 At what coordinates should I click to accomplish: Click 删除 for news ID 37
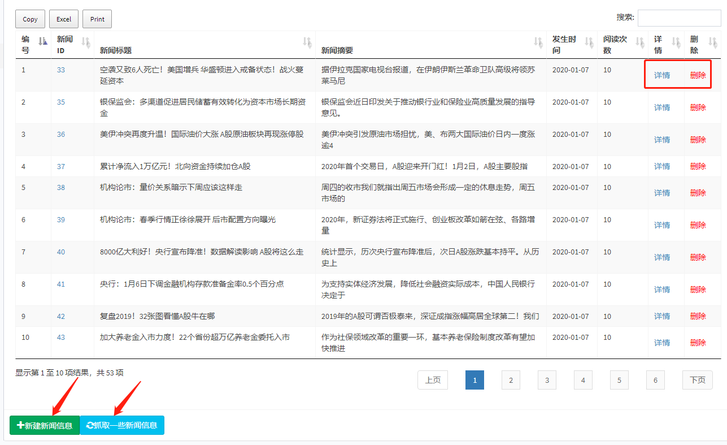(x=698, y=166)
